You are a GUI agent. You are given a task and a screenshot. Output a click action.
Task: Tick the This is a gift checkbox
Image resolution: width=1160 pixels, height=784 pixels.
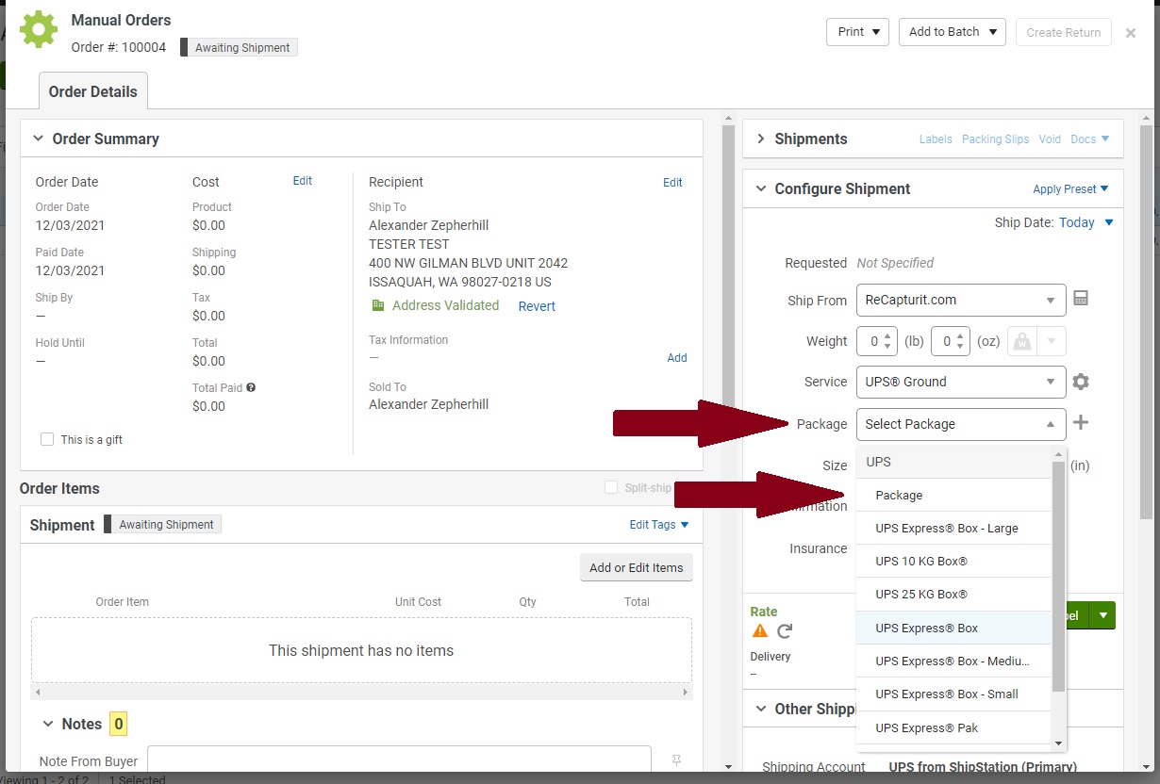47,439
